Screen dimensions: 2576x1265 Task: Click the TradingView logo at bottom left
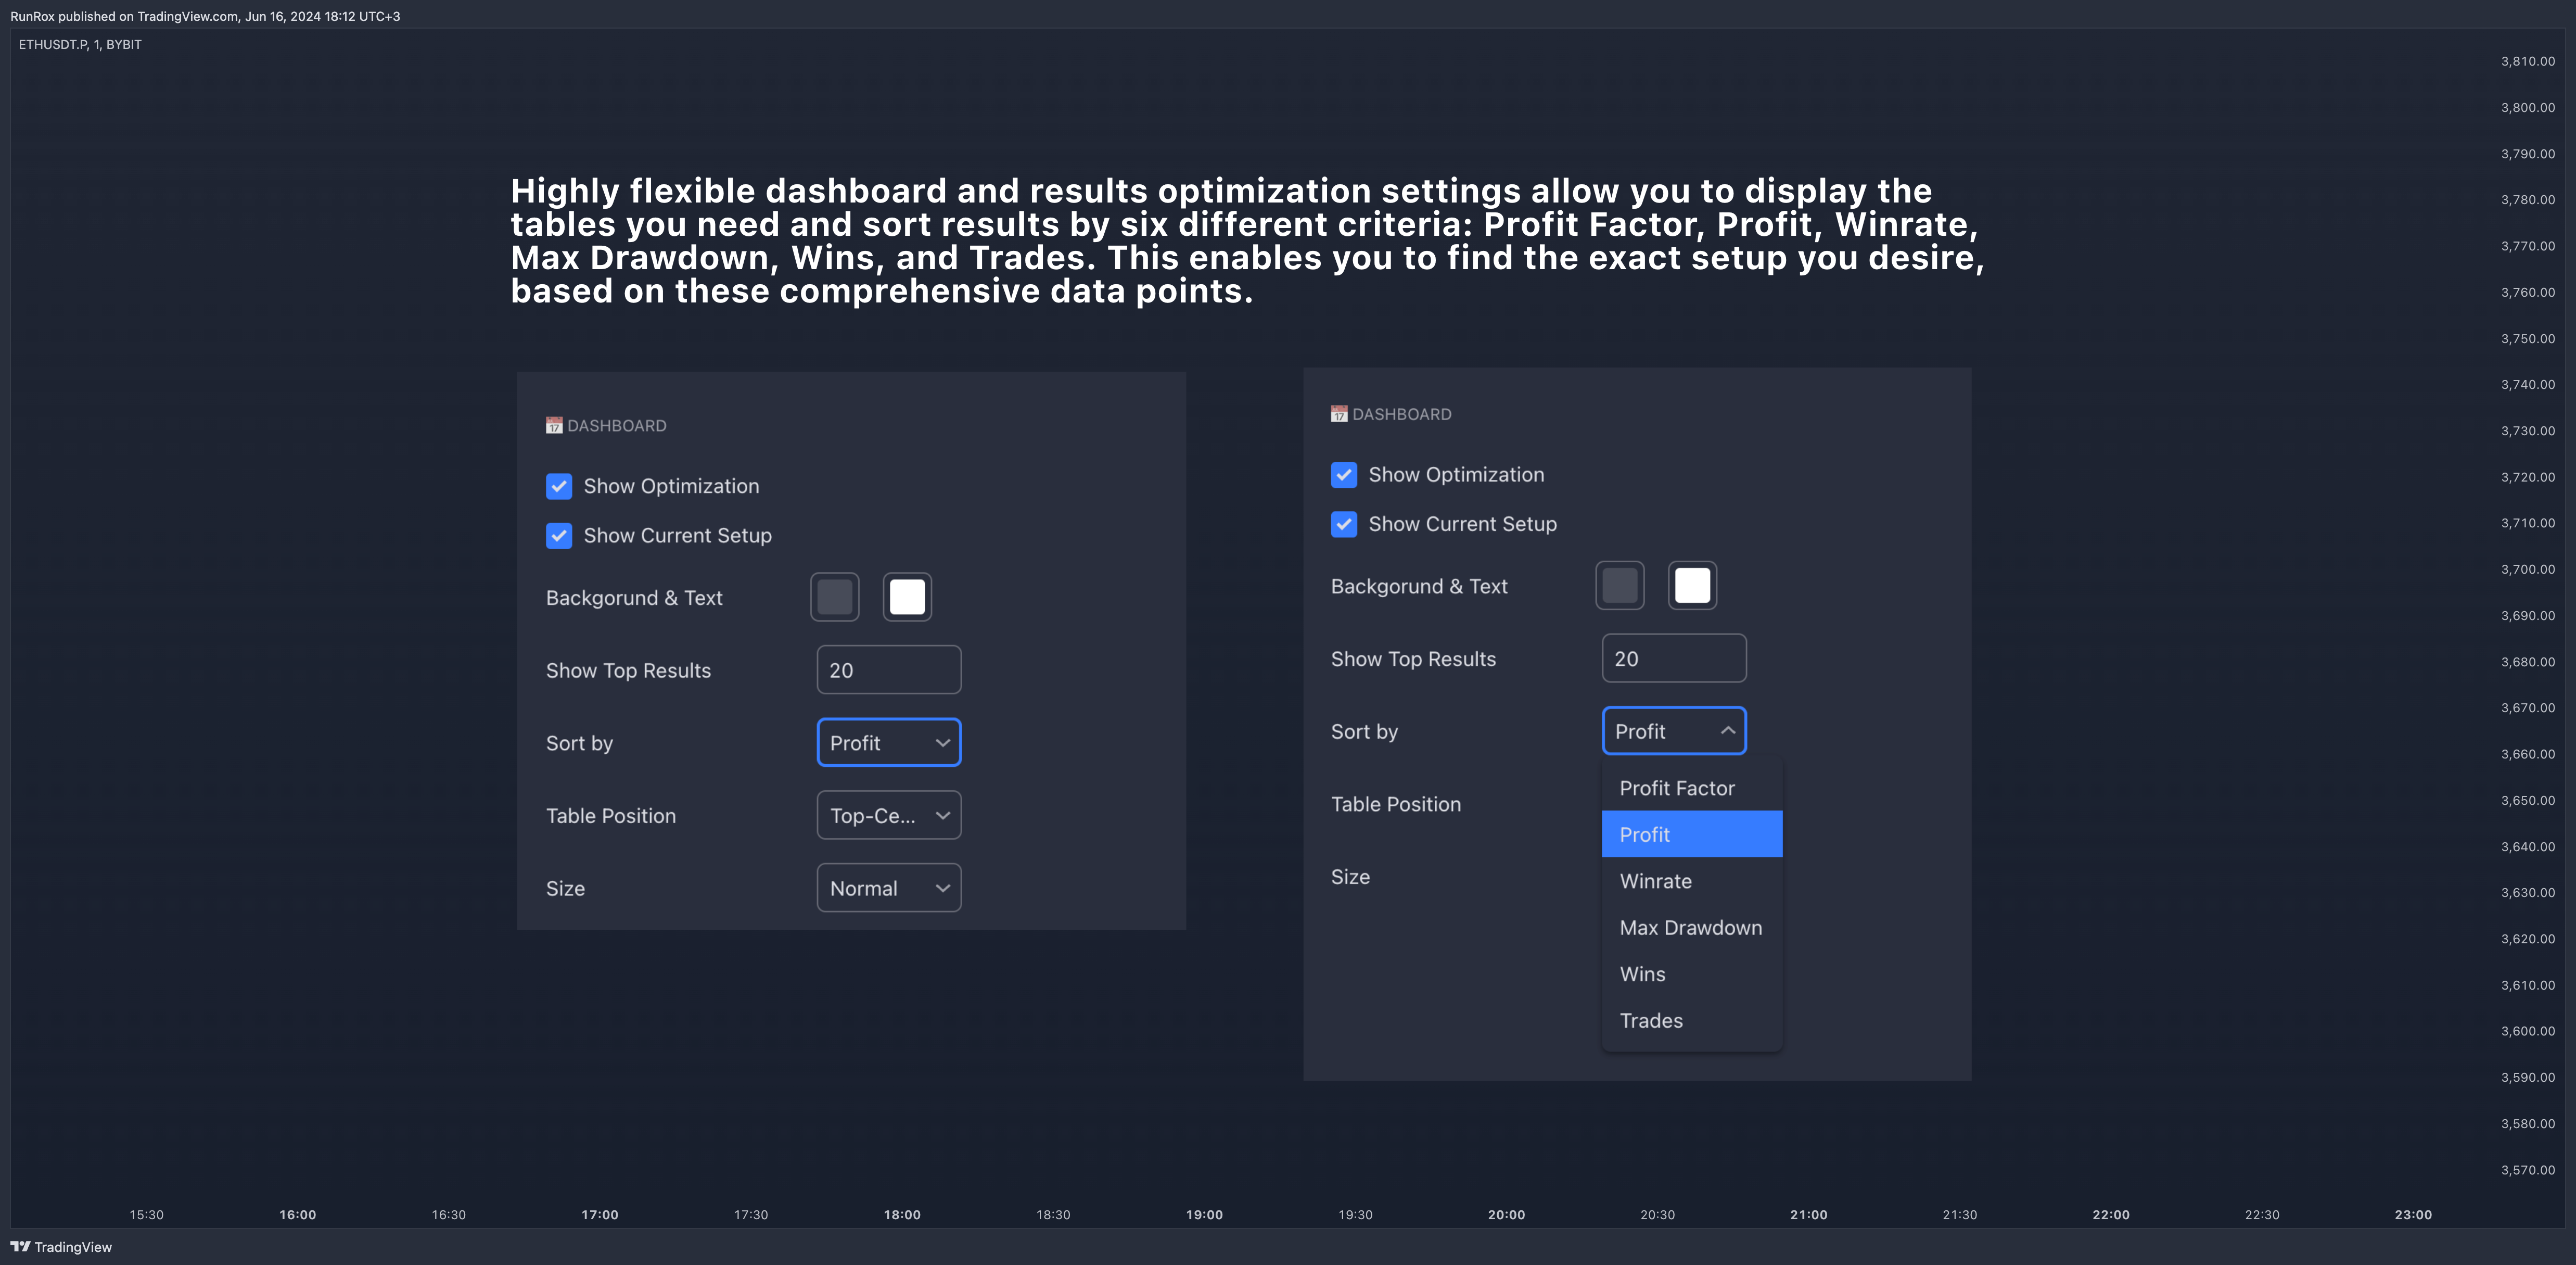click(x=20, y=1246)
